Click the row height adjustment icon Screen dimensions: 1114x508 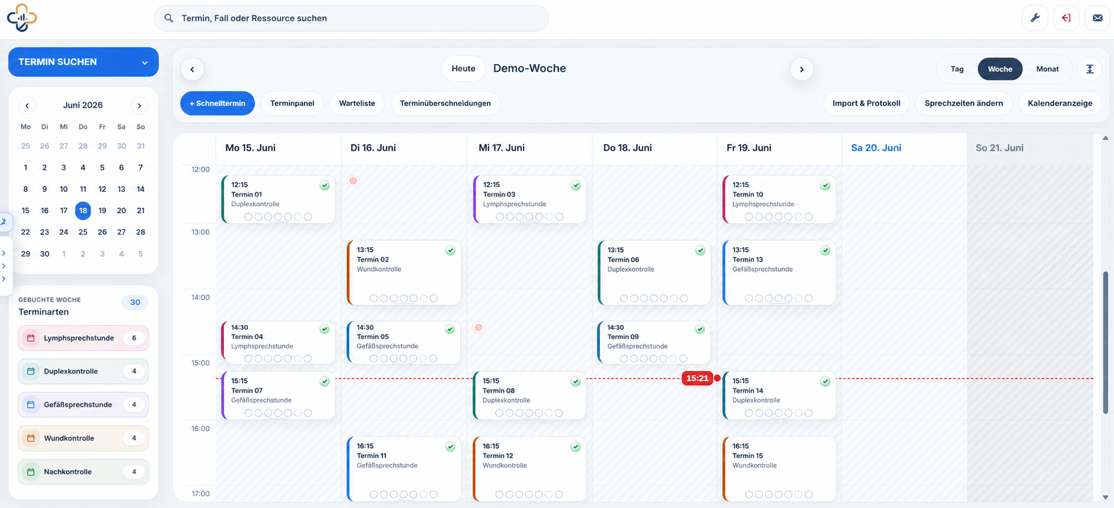1090,69
